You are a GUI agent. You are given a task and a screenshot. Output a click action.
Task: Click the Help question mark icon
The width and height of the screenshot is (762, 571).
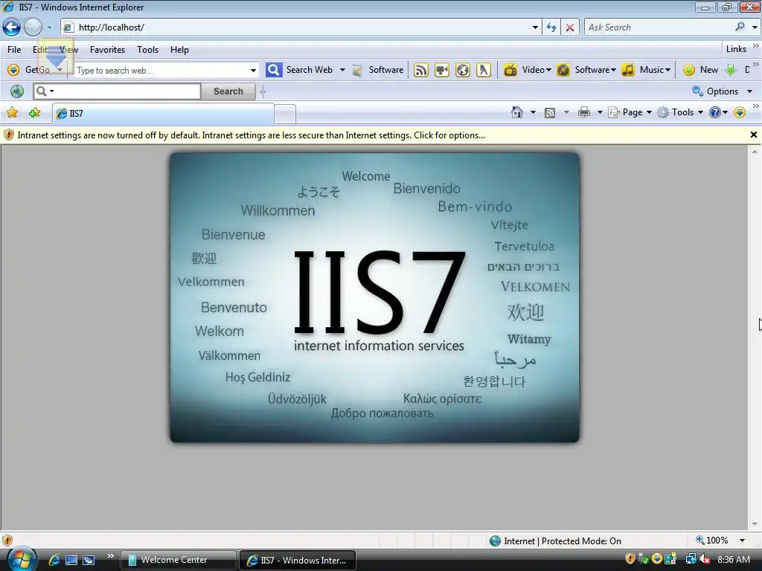(x=714, y=113)
